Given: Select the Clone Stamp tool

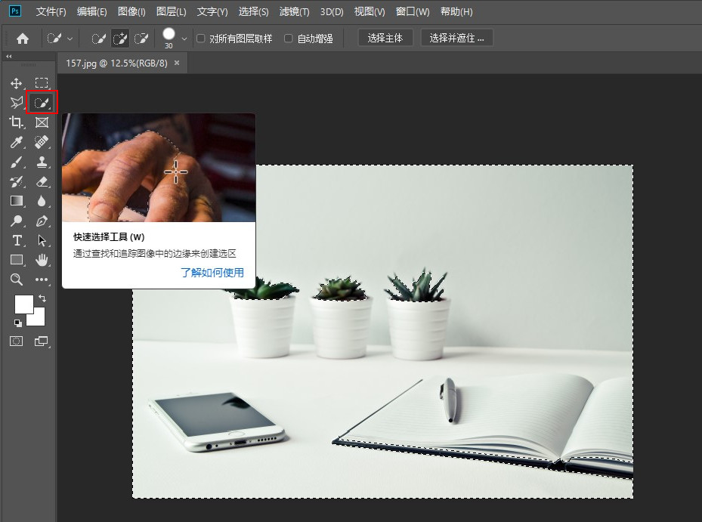Looking at the screenshot, I should (x=42, y=162).
